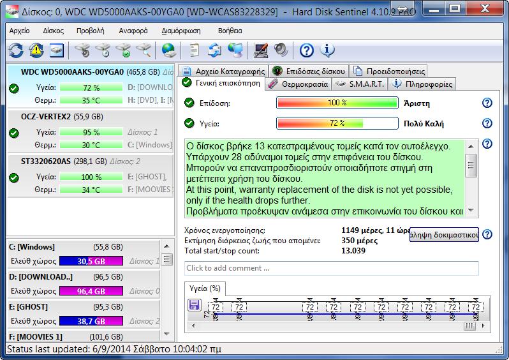Click the report document toolbar icon
This screenshot has height=360, width=509.
(194, 50)
